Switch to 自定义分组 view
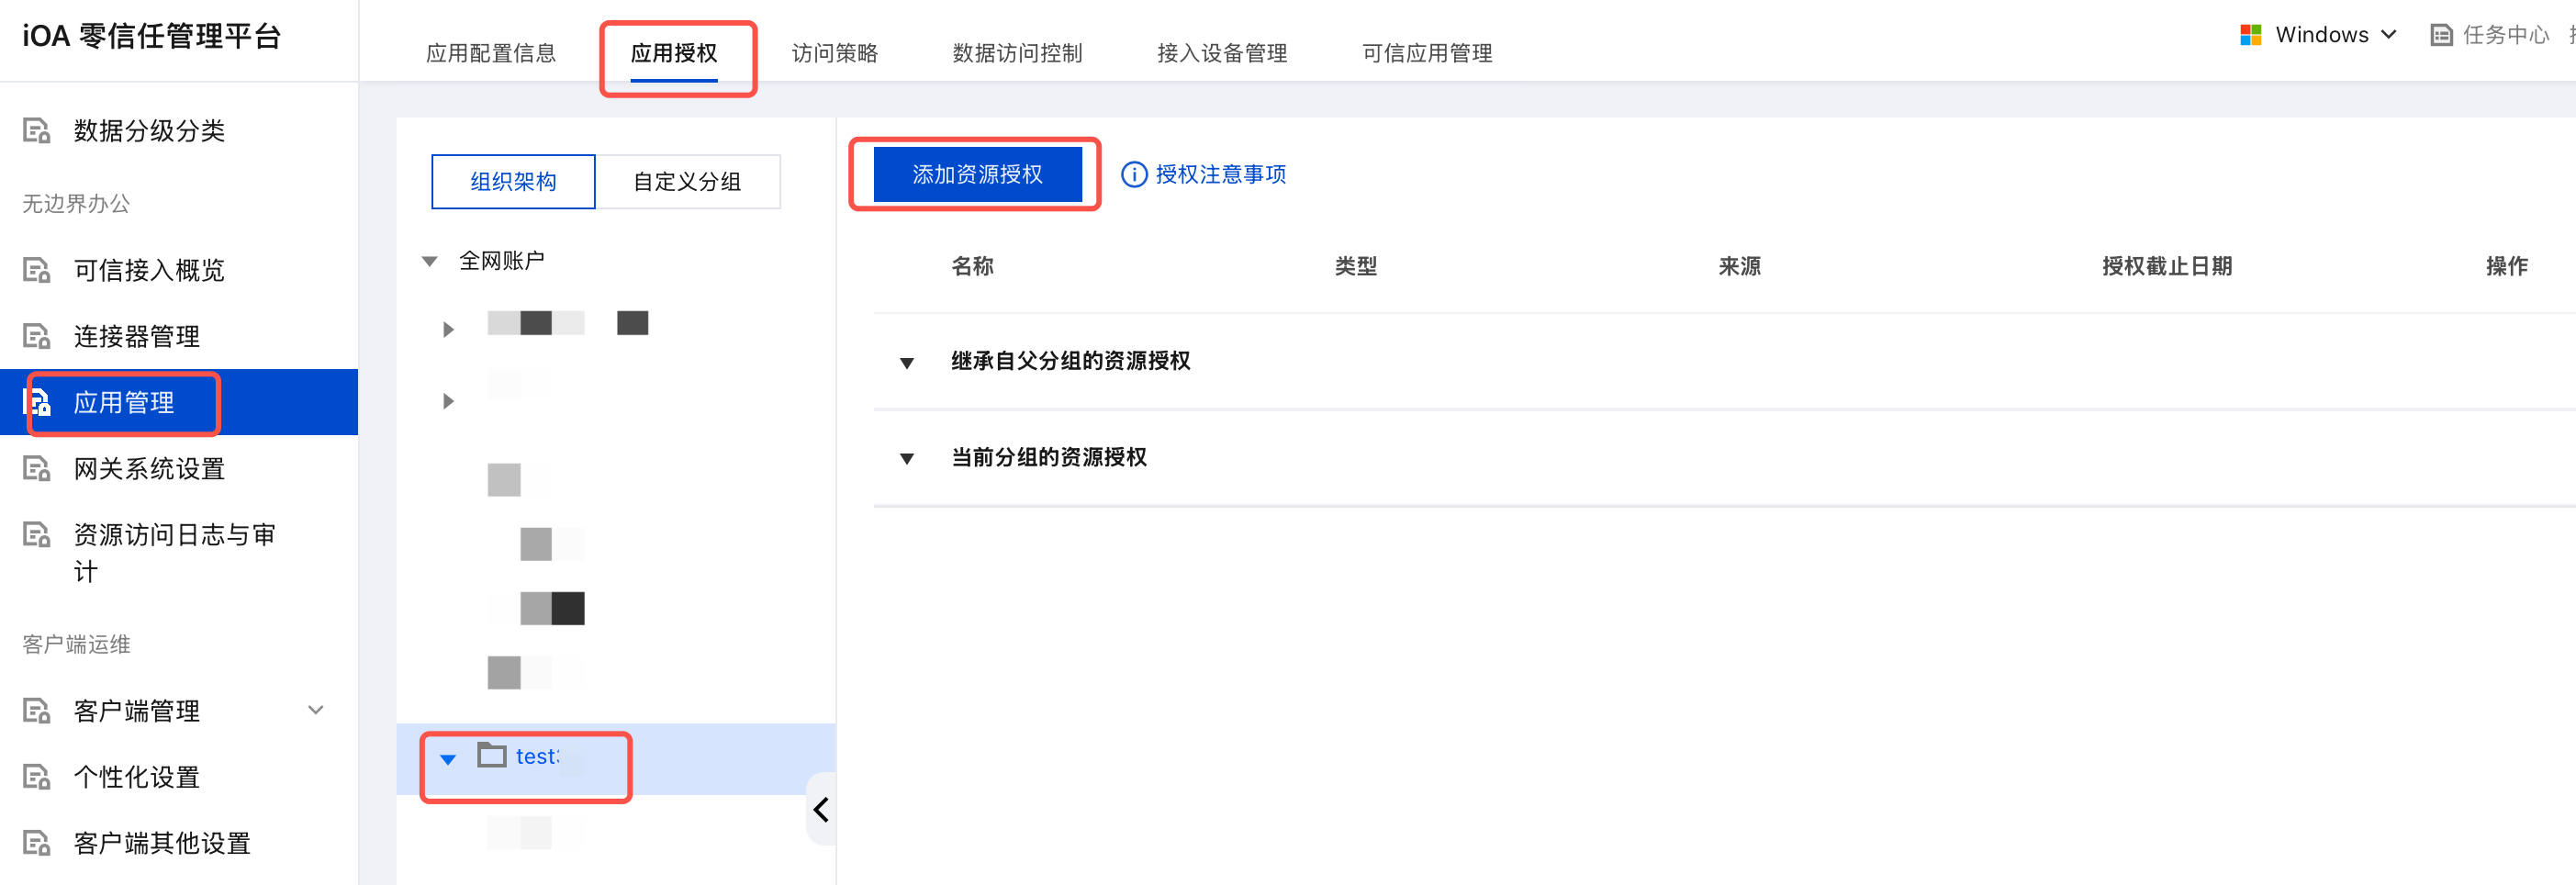This screenshot has height=885, width=2576. click(687, 181)
